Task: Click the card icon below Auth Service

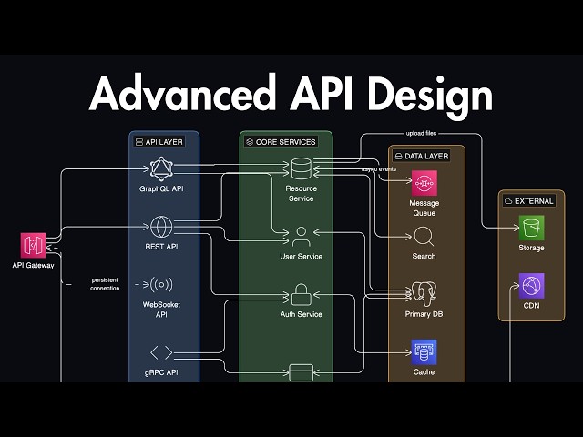Action: point(302,372)
